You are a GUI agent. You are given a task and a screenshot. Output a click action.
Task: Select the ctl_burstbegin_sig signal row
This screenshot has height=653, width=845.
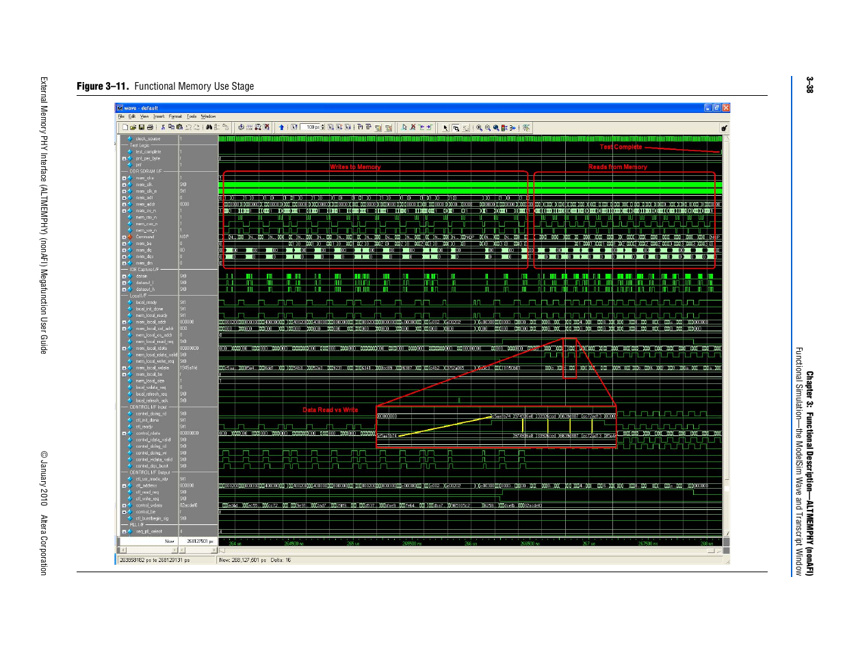click(152, 518)
